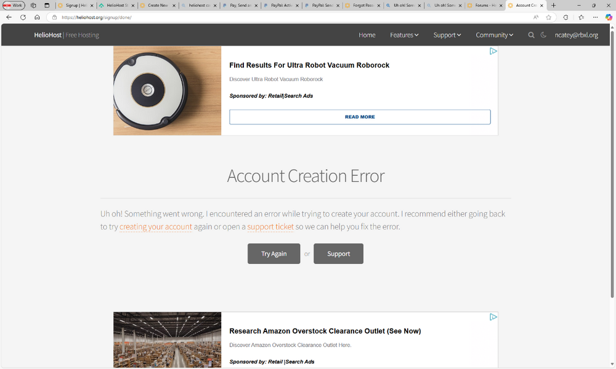Open 'Research Amazon Overstock Clearance Outlet' ad title

click(x=325, y=331)
